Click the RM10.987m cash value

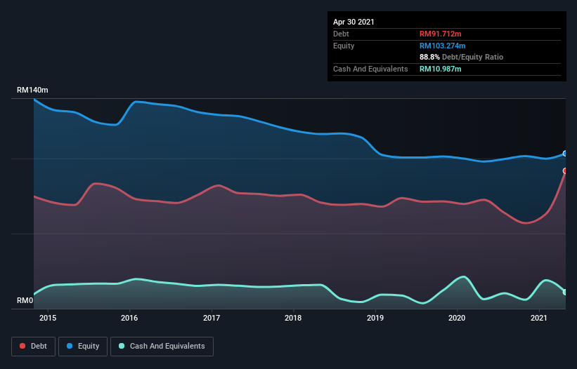441,69
